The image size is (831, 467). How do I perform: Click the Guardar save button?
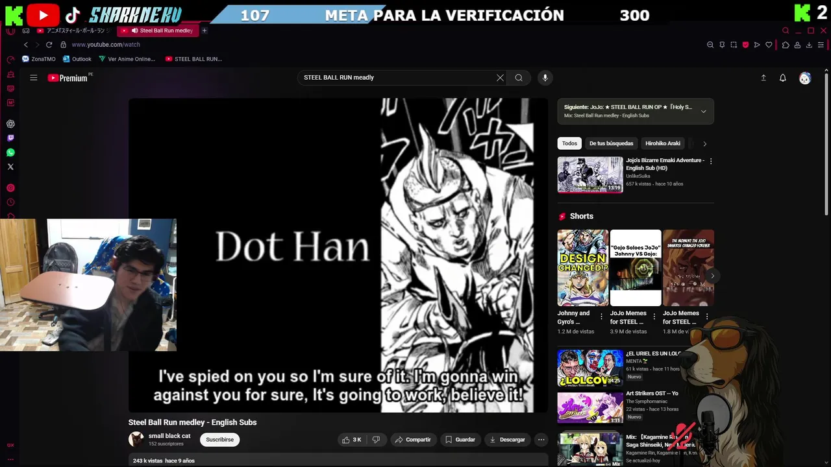point(460,440)
